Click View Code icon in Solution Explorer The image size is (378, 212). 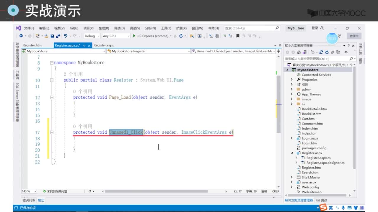(346, 52)
